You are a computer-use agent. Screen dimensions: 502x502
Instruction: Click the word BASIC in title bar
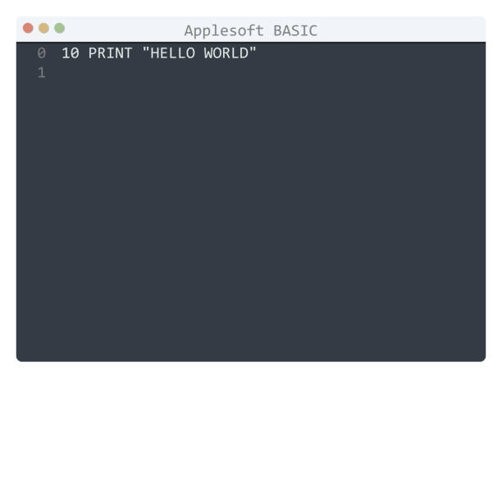[295, 31]
